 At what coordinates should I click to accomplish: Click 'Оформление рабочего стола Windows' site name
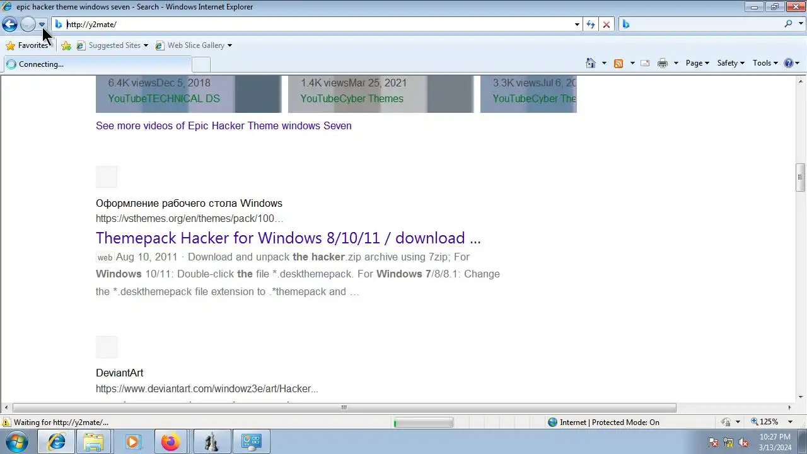point(189,203)
